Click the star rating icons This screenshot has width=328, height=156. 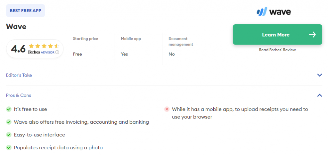pyautogui.click(x=44, y=46)
